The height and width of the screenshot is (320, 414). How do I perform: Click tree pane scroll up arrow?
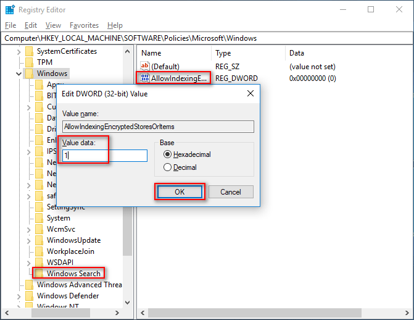click(127, 51)
